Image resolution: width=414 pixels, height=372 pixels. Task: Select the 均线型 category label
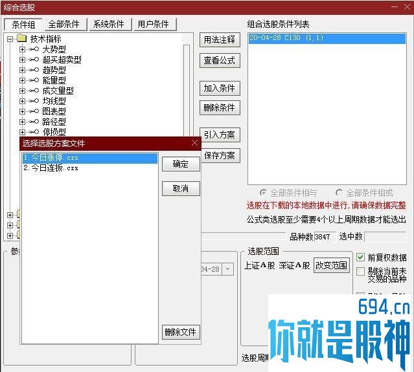tap(54, 101)
